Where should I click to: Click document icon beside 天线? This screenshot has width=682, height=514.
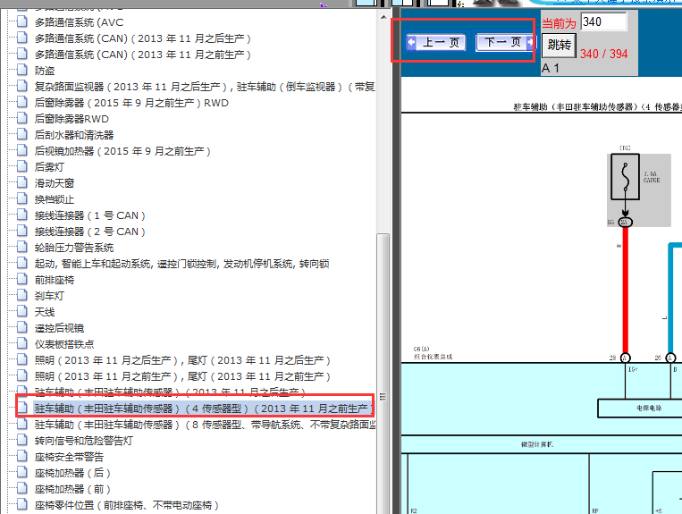[21, 311]
